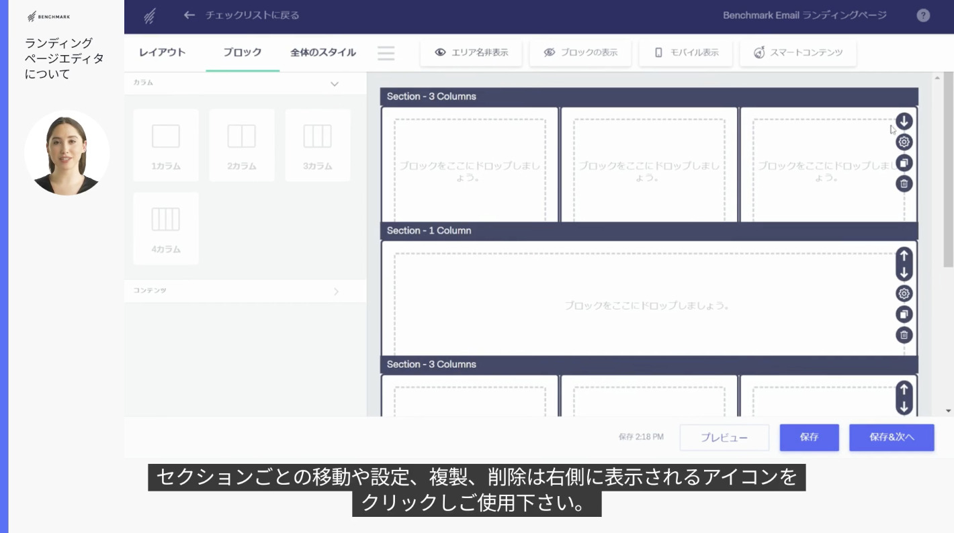Open the hamburger menu beside 全体のスタイル
This screenshot has height=533, width=954.
[x=386, y=53]
